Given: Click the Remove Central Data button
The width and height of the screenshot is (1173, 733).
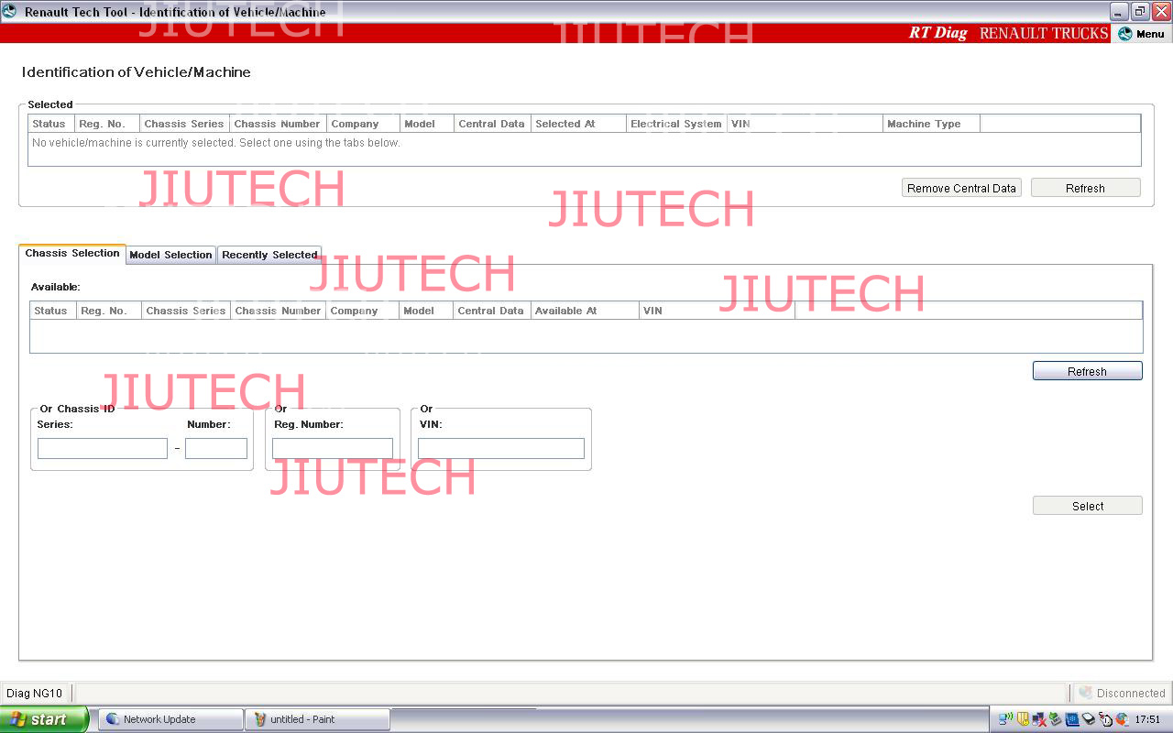Looking at the screenshot, I should click(961, 188).
